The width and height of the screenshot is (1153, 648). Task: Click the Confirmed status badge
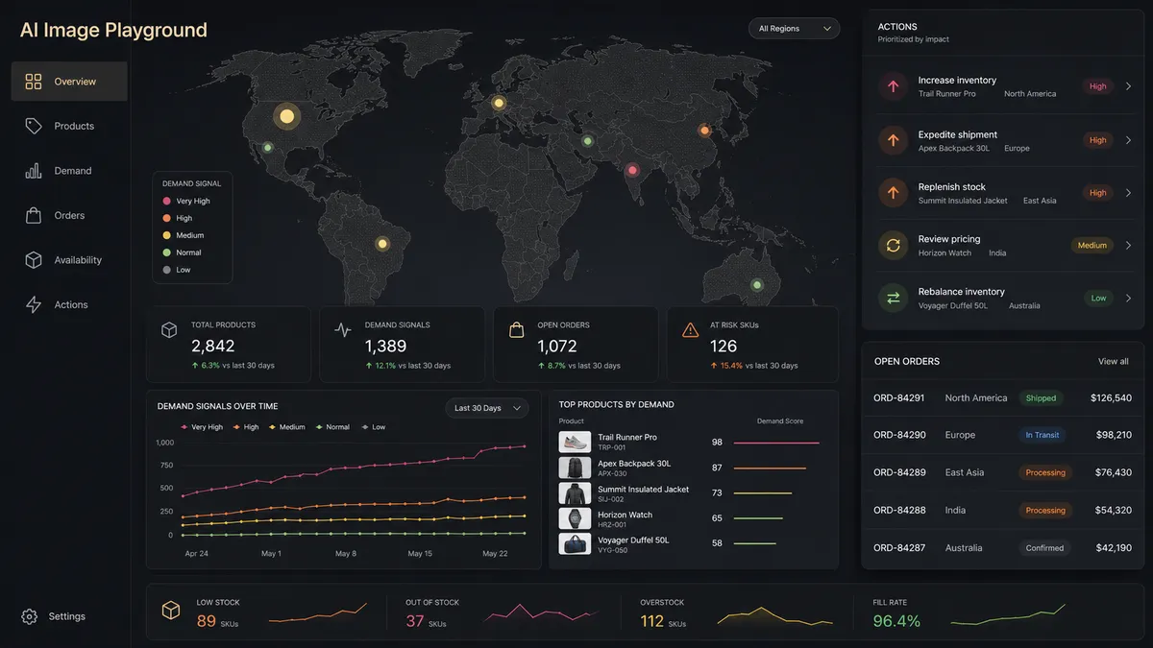point(1044,548)
